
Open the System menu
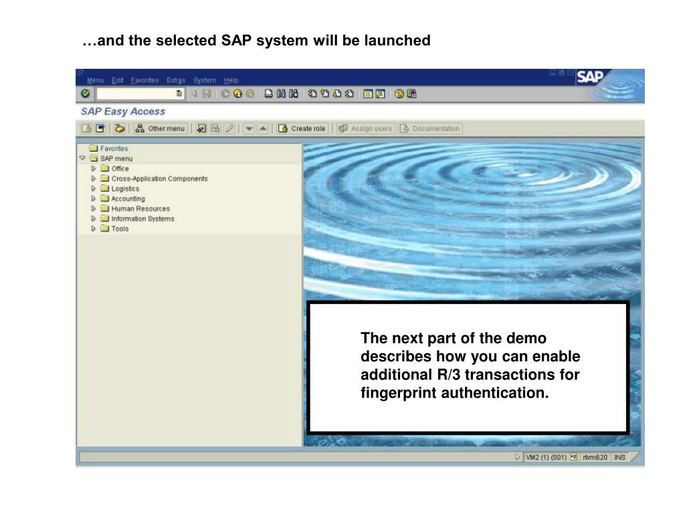[205, 80]
